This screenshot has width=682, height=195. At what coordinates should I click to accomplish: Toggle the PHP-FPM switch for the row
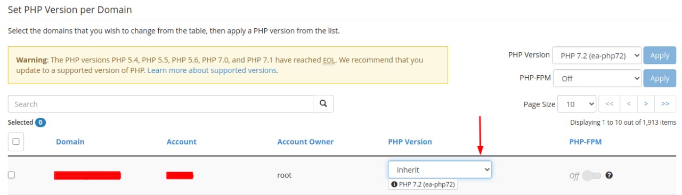[591, 175]
